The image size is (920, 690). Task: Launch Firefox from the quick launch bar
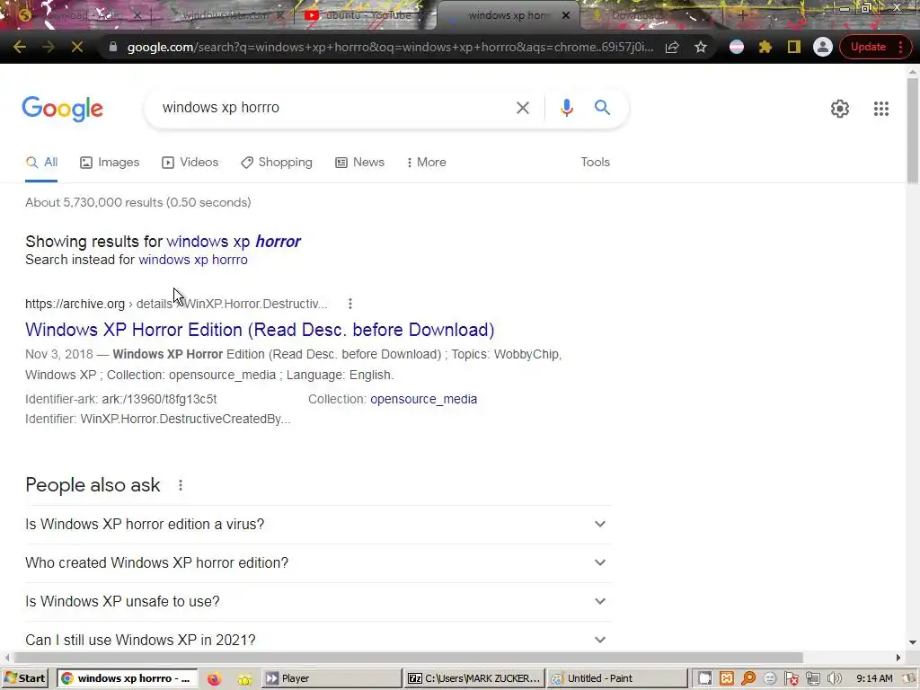tap(214, 679)
